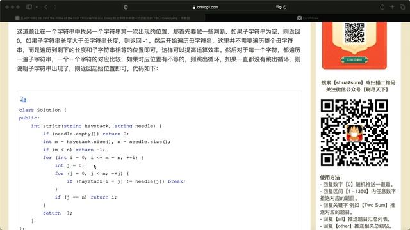Viewport: 410px width, 230px height.
Task: Click the 'int m = haystack.size()' line
Action: pos(107,142)
